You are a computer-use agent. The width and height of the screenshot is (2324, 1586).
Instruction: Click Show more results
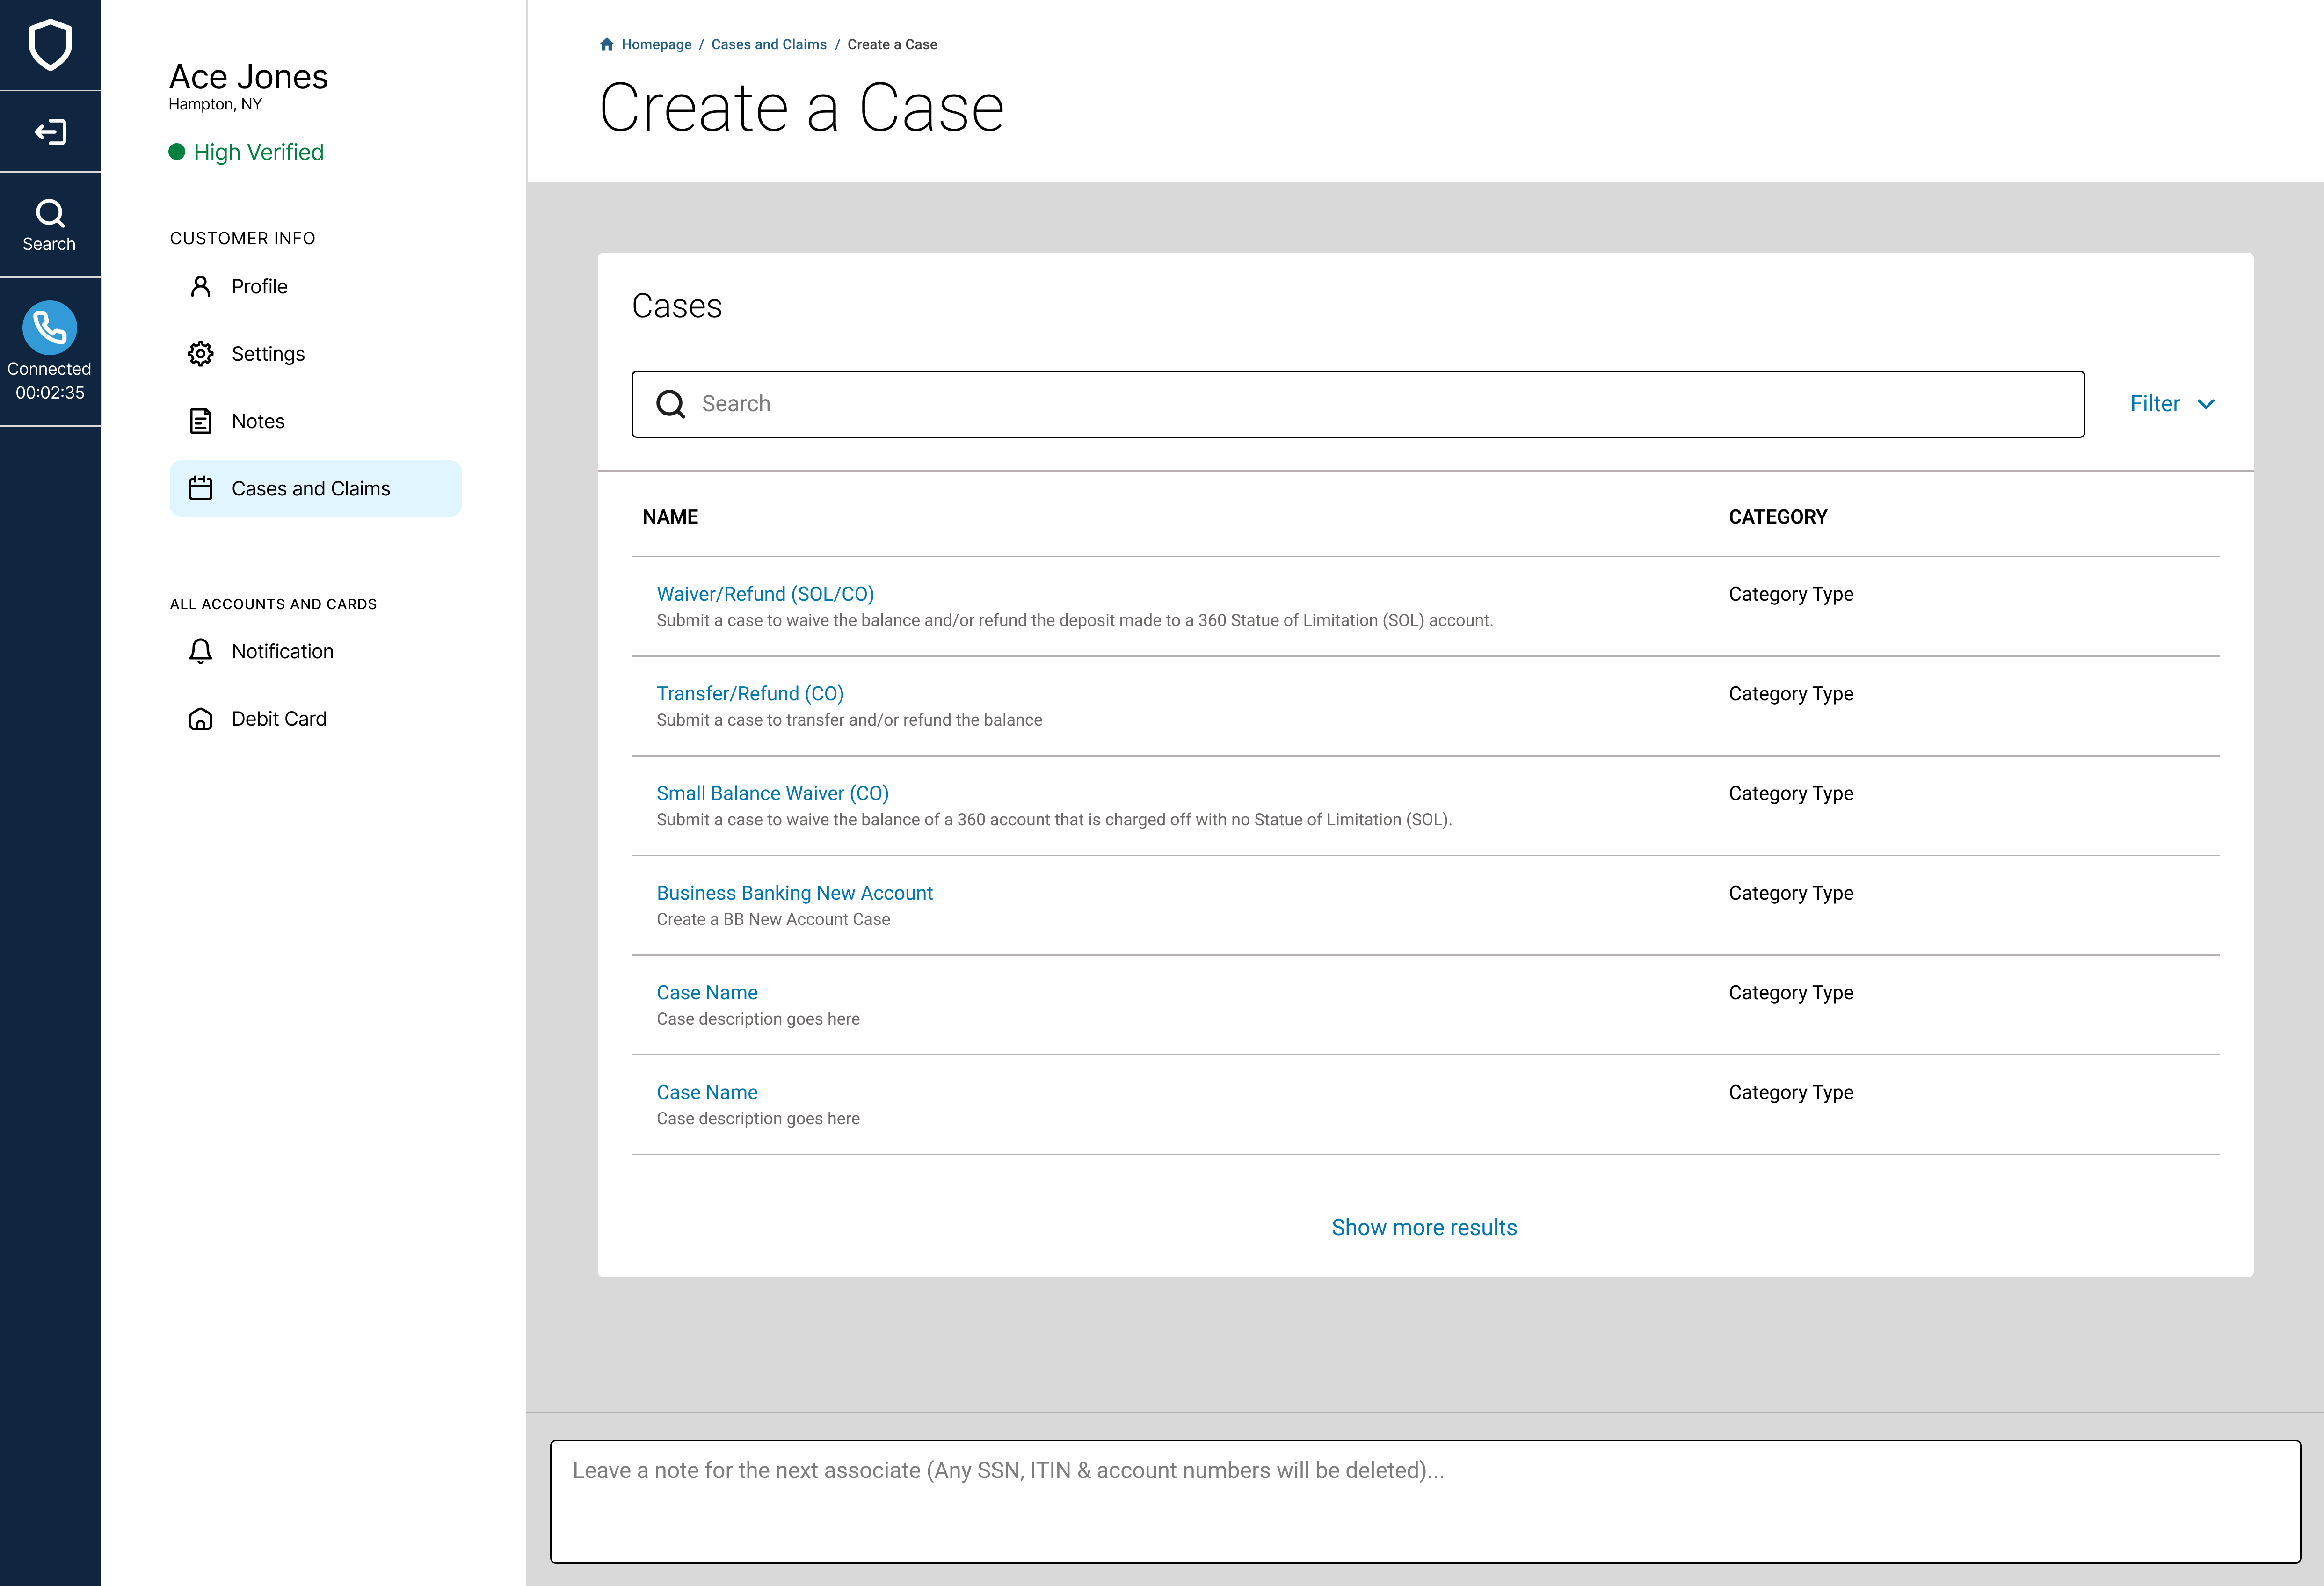coord(1424,1227)
